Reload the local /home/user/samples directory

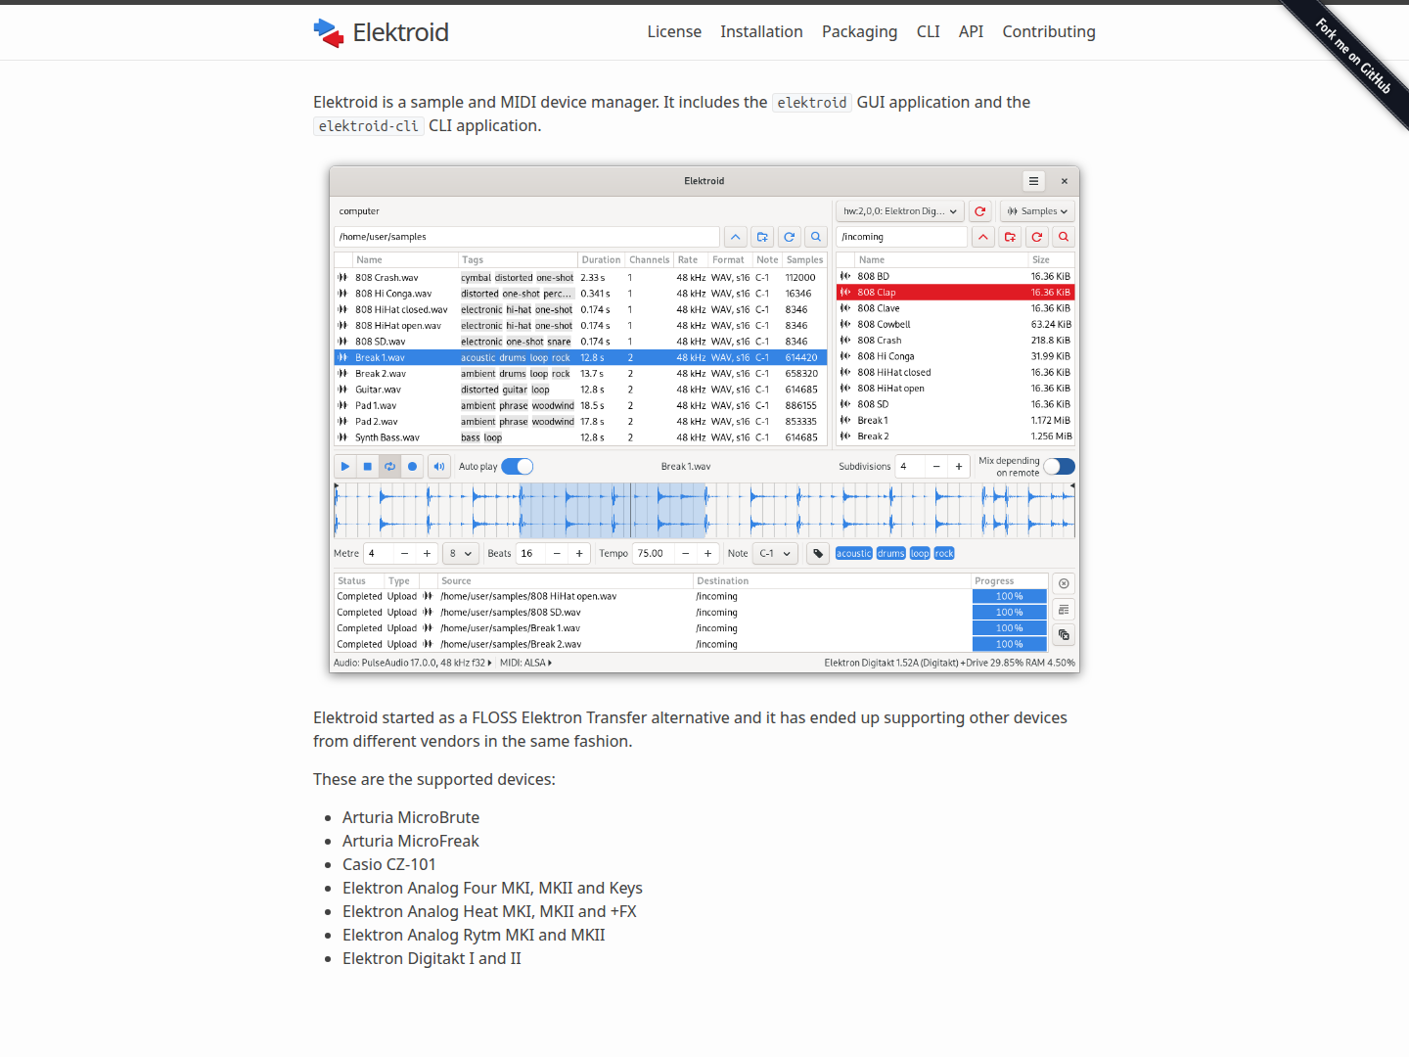tap(789, 237)
